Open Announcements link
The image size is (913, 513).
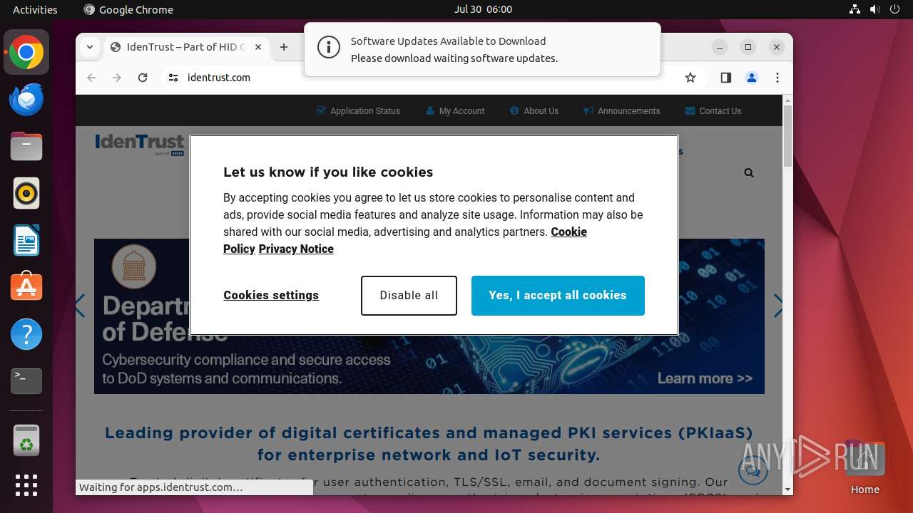pyautogui.click(x=621, y=111)
